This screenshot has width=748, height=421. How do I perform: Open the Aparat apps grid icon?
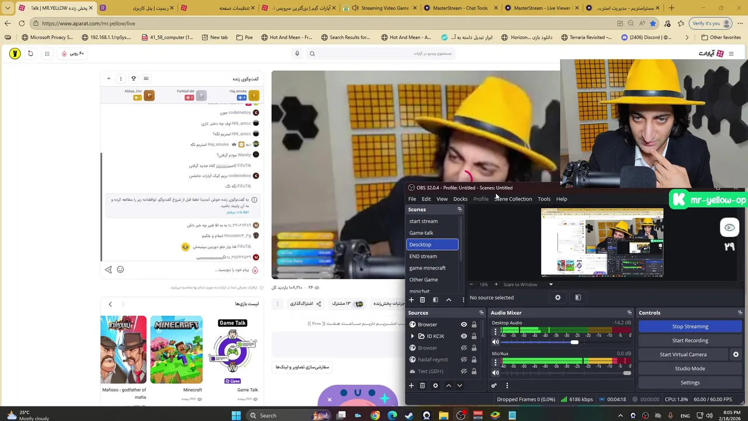47,54
